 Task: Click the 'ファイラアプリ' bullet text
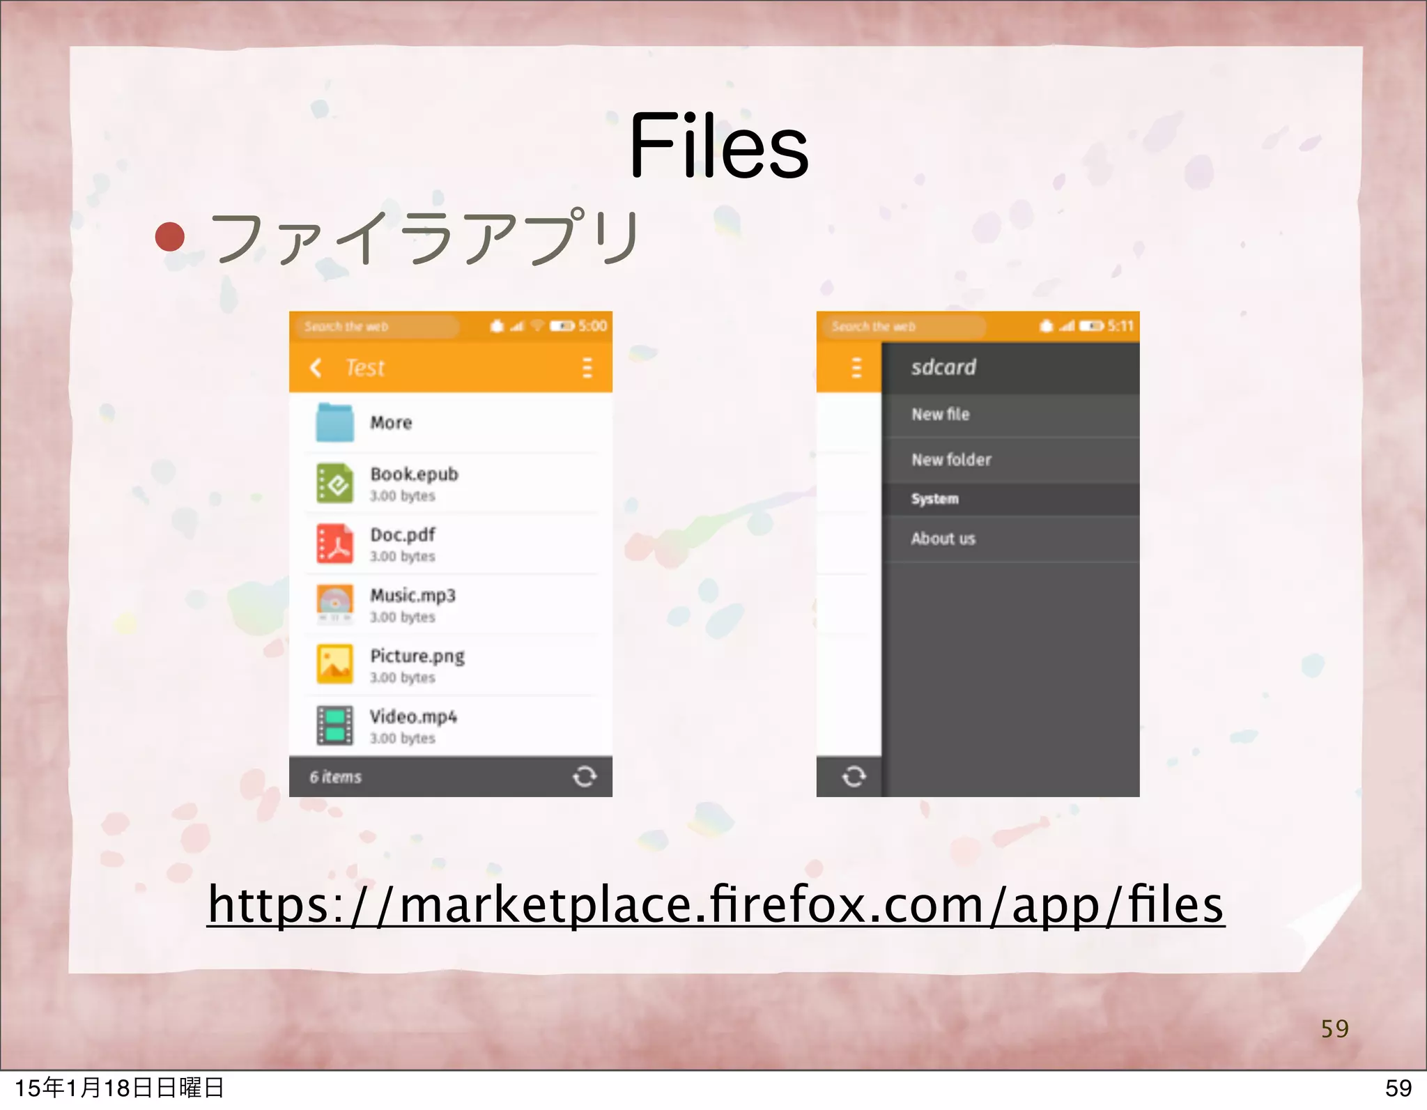coord(426,238)
